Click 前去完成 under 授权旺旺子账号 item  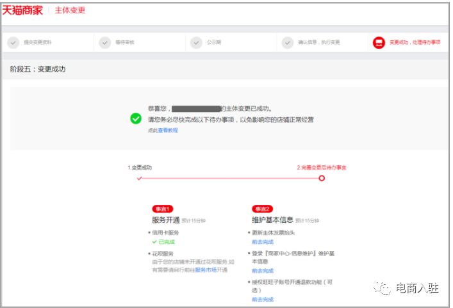click(262, 299)
